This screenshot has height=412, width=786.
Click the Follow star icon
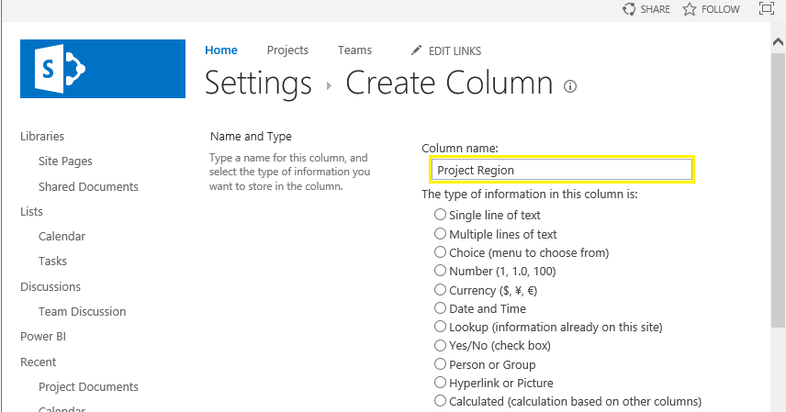tap(690, 9)
